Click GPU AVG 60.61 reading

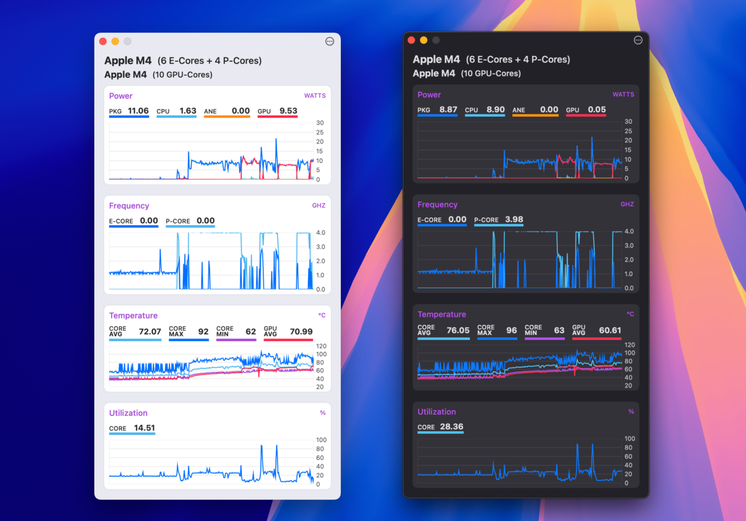pos(596,331)
